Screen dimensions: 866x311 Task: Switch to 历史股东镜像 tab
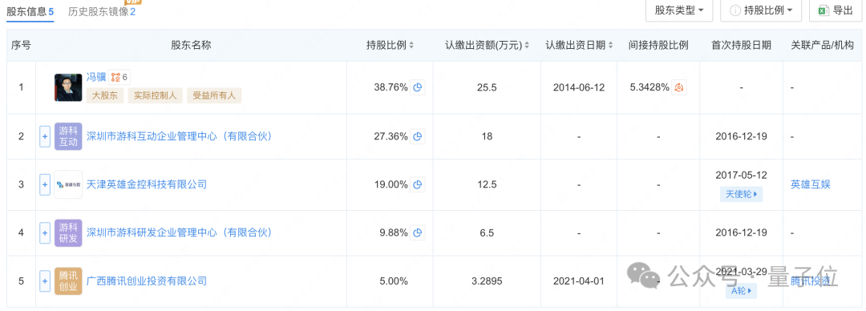(x=102, y=11)
